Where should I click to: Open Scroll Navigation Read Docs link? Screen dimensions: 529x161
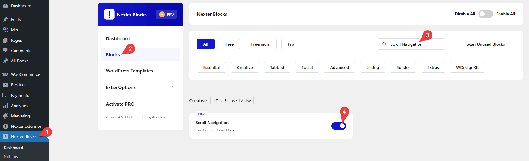[226, 130]
